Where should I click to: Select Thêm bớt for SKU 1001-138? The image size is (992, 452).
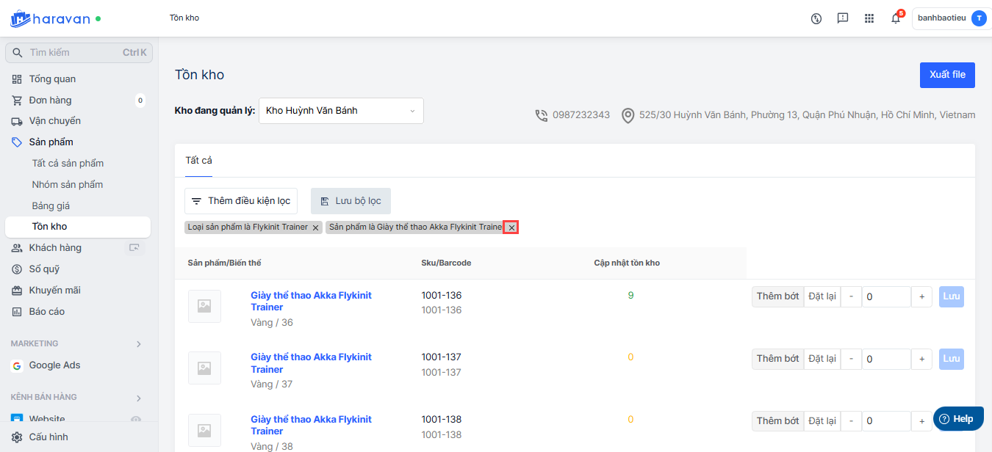pyautogui.click(x=777, y=421)
